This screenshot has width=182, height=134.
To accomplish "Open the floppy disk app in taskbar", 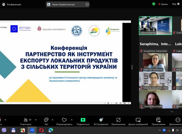I will pos(13,130).
